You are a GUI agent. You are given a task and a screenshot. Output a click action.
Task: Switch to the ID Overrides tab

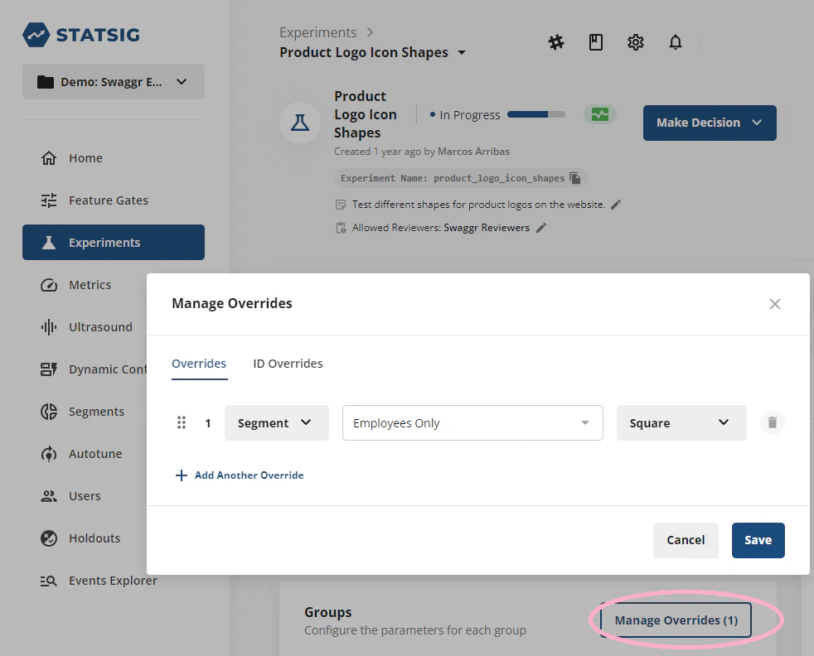[x=288, y=364]
